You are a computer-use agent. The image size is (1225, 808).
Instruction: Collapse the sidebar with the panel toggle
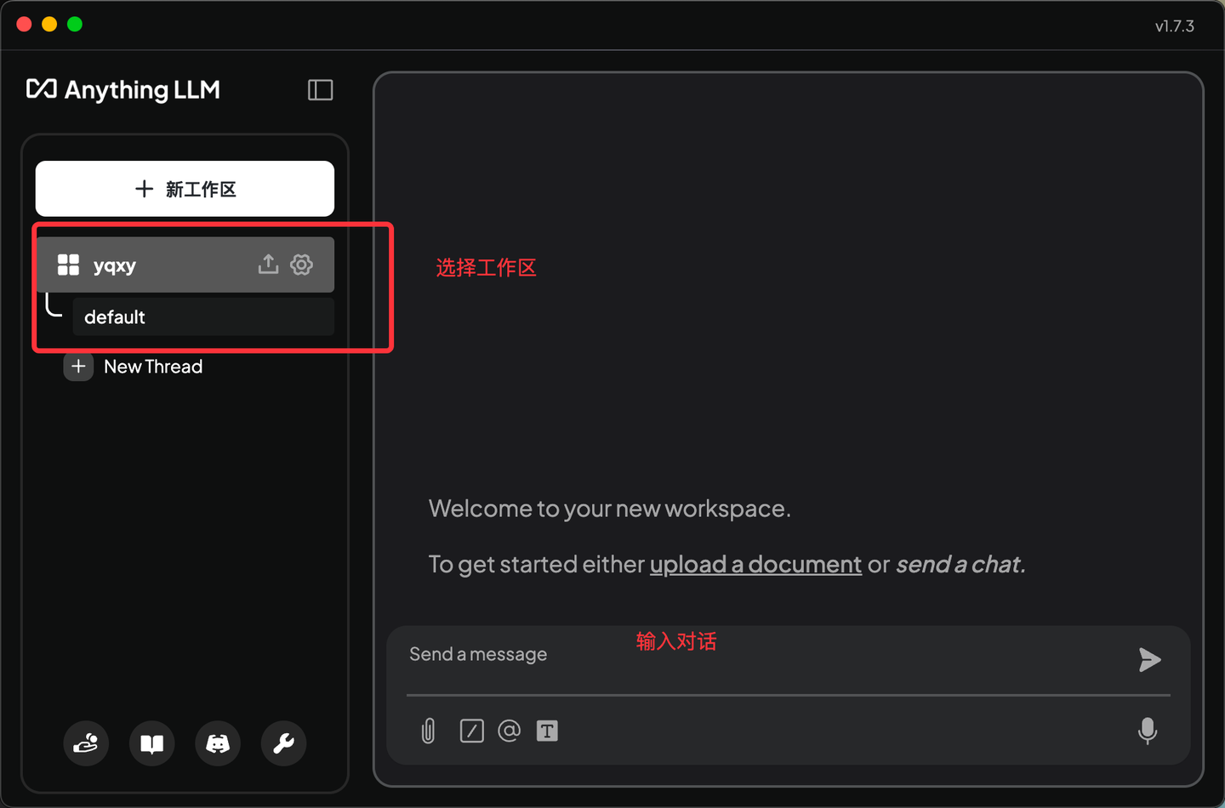tap(321, 90)
